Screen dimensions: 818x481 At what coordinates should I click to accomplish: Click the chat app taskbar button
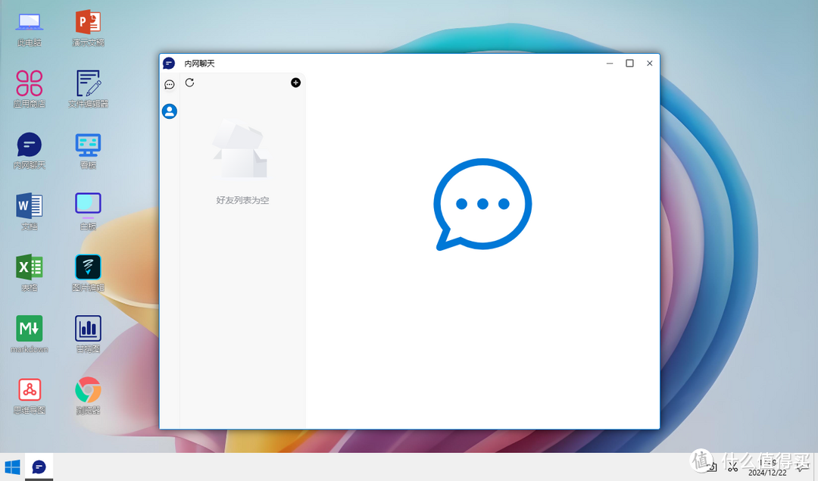39,467
